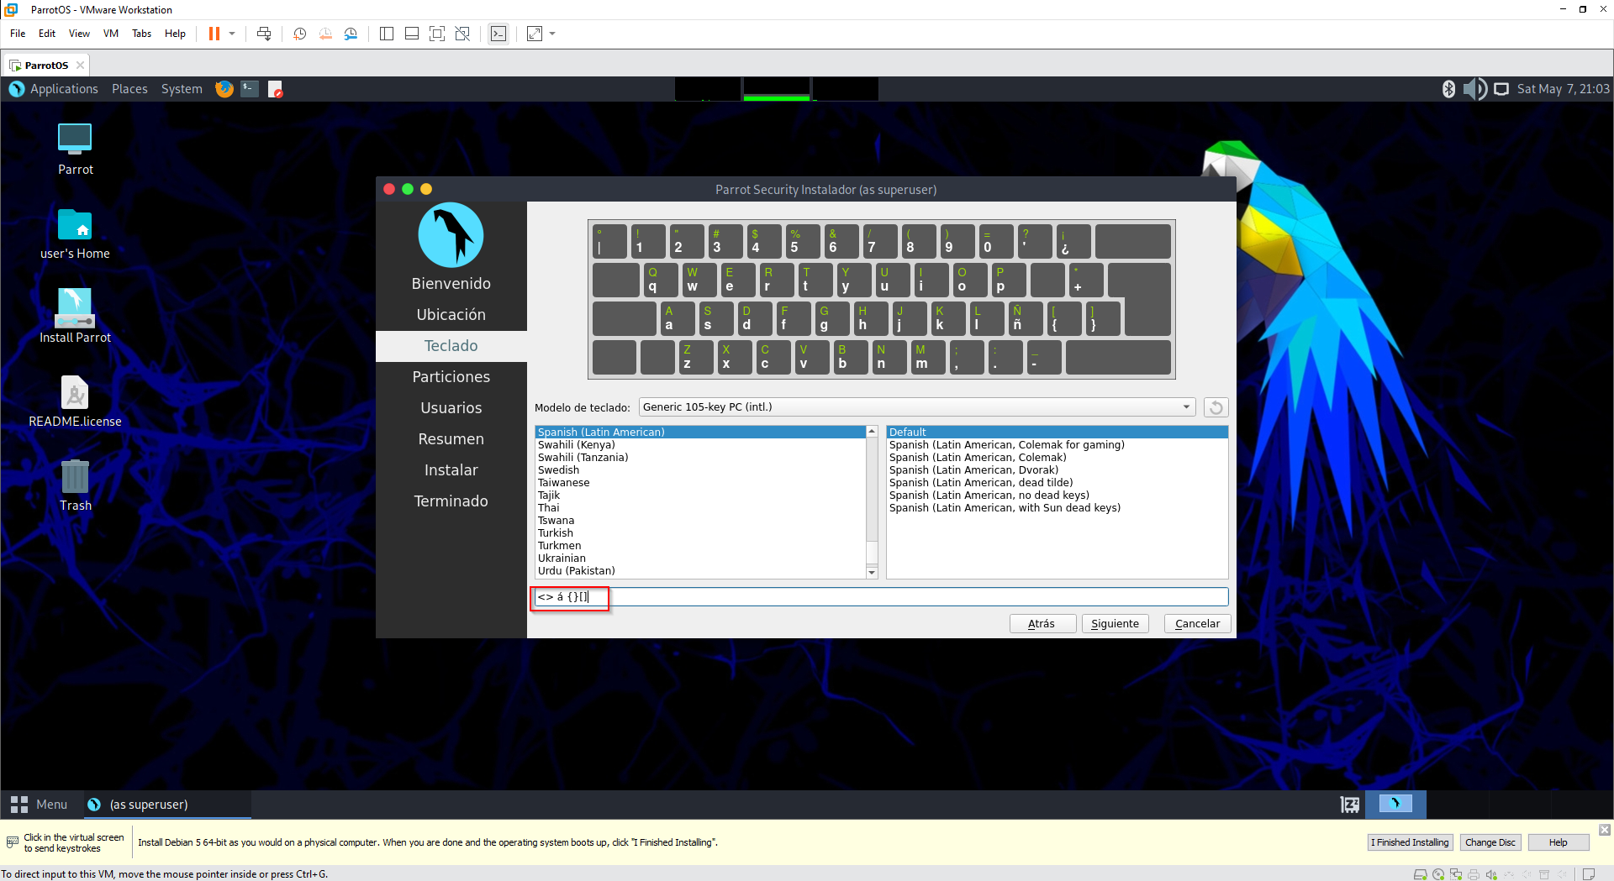This screenshot has height=881, width=1614.
Task: Click the display tray icon
Action: (1501, 89)
